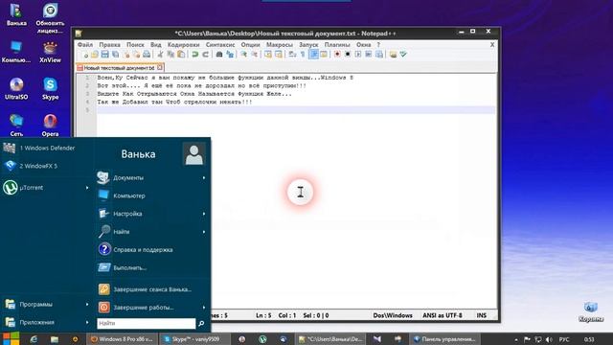Expand the Завершение работы options arrow
Screen dimensions: 613x345
204,308
